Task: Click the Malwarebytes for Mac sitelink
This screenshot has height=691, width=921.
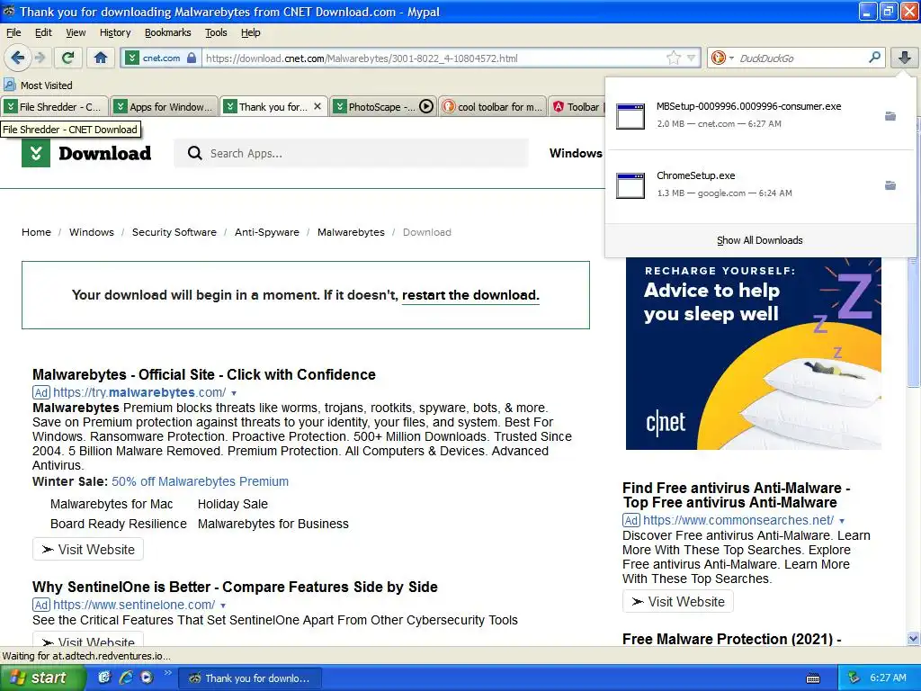Action: (x=112, y=504)
